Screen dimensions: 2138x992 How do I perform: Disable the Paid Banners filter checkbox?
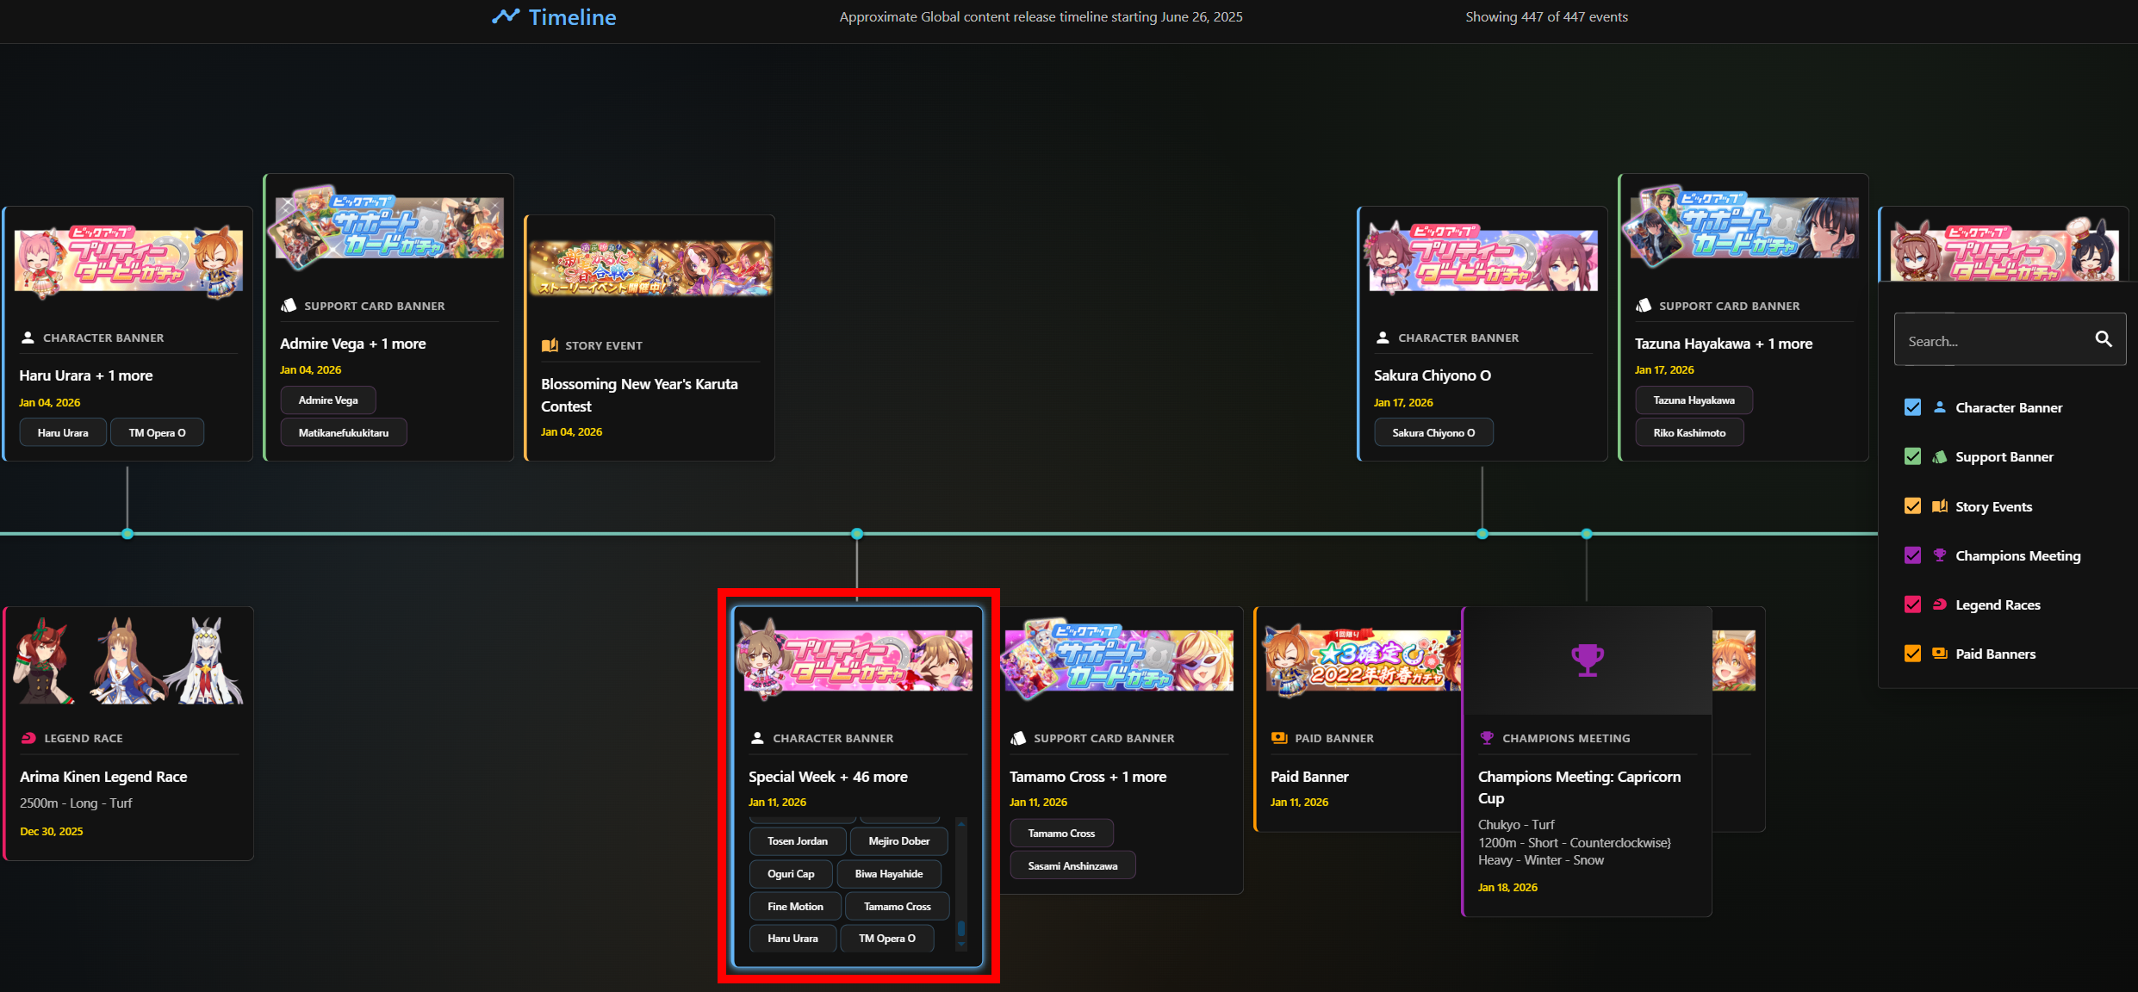tap(1912, 654)
